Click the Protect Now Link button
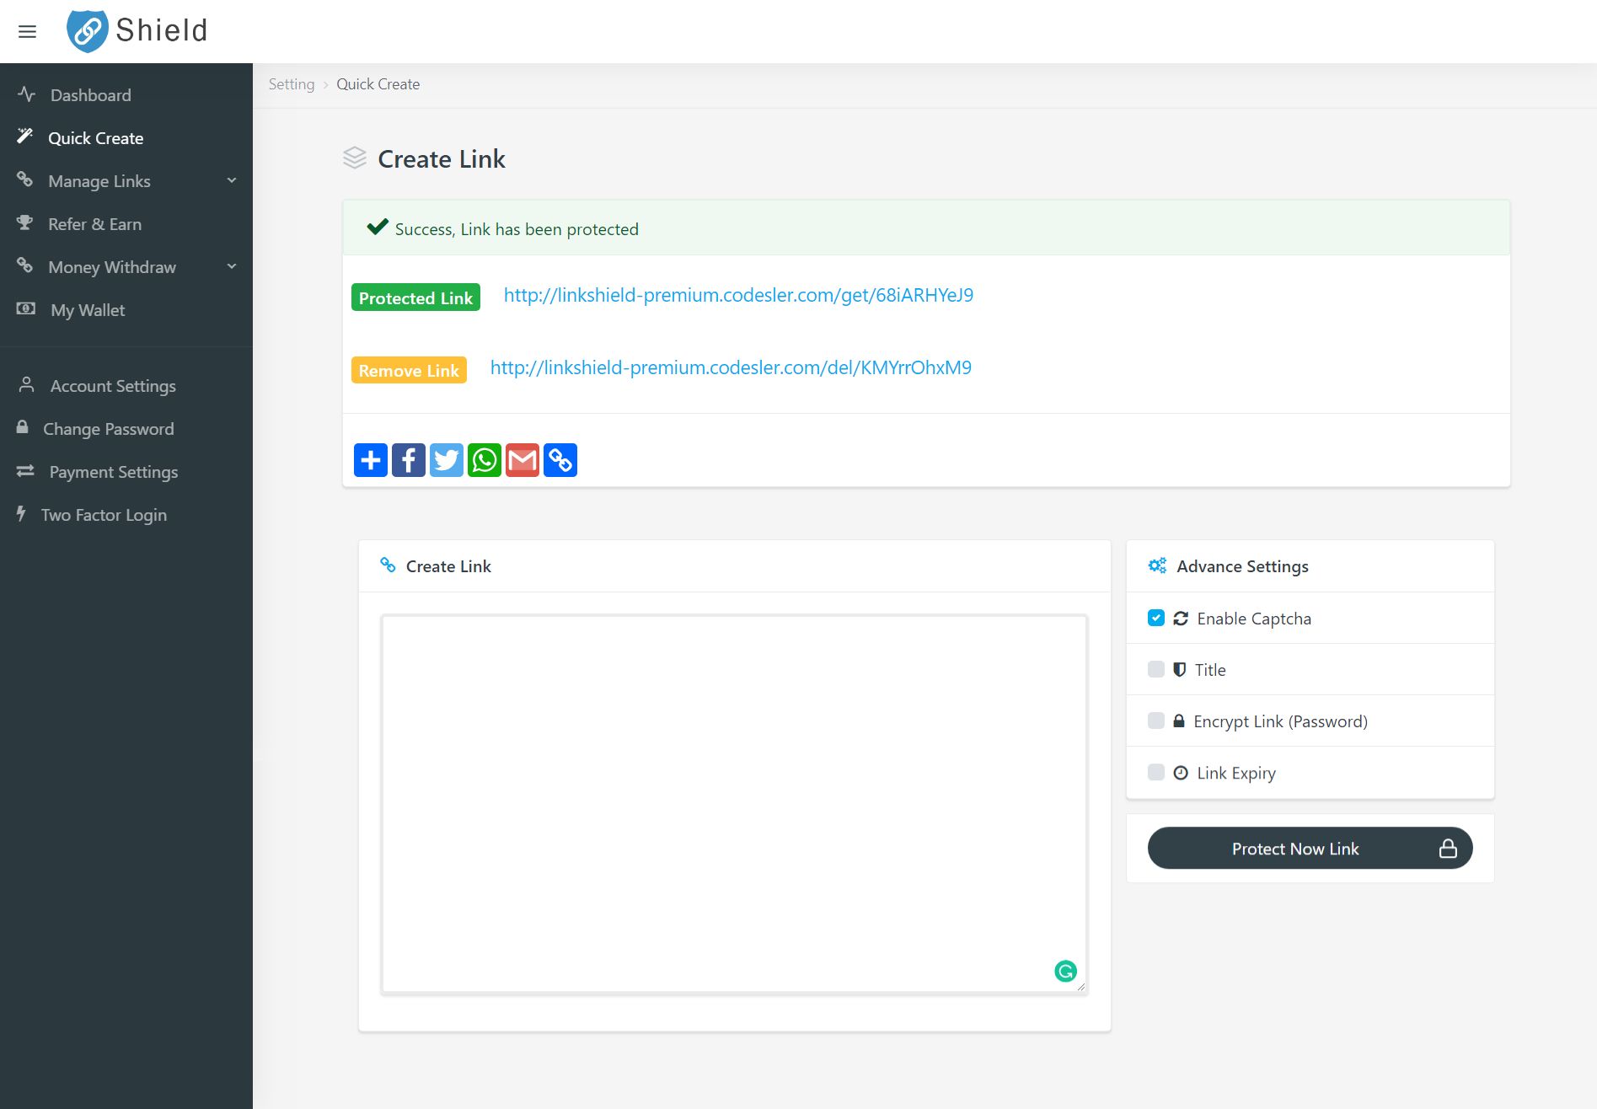Screen dimensions: 1597x1109 click(1310, 848)
